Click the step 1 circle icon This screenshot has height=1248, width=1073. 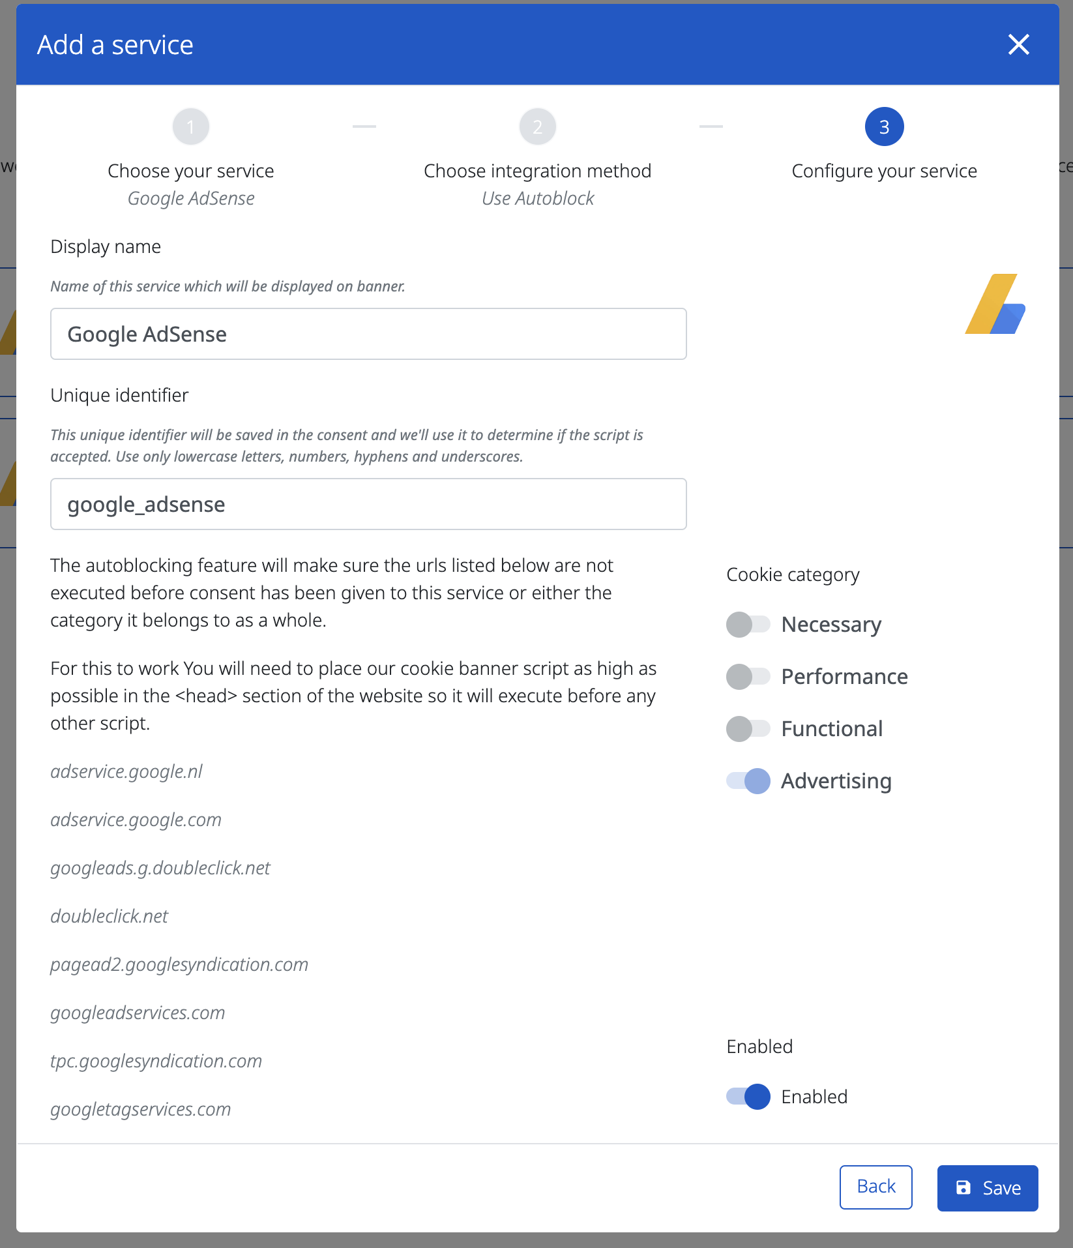click(191, 126)
